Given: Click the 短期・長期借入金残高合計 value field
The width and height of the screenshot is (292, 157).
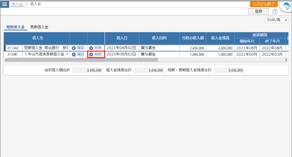Looking at the screenshot, I should (229, 70).
